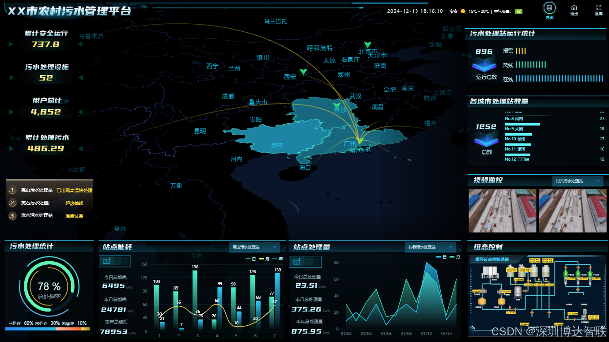Click the 2024-12-13 18:16:10 datetime display
The image size is (609, 342).
pos(415,11)
